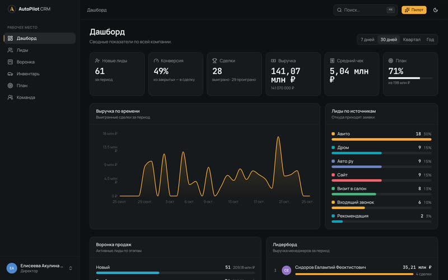
Task: Click the sparkle icon in the Пилот button
Action: pos(407,10)
